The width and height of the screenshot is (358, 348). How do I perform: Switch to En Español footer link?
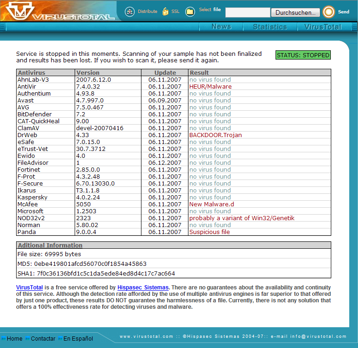coord(78,338)
